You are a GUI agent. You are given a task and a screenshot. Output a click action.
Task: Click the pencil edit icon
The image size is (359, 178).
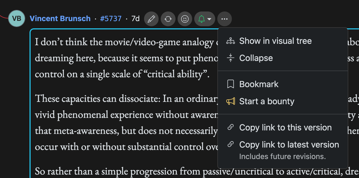pos(151,19)
